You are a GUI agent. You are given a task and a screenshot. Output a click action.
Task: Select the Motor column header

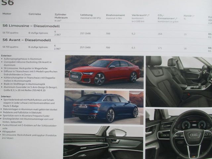(x=7, y=14)
